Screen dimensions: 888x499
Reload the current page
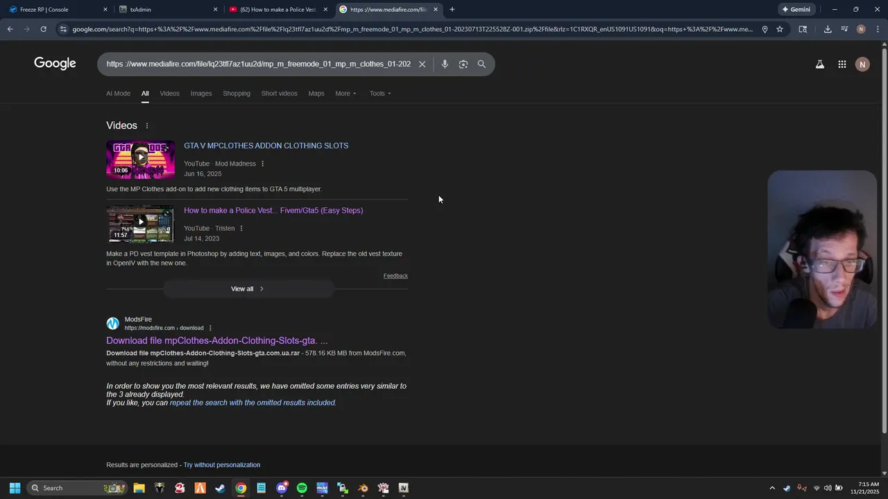tap(43, 29)
